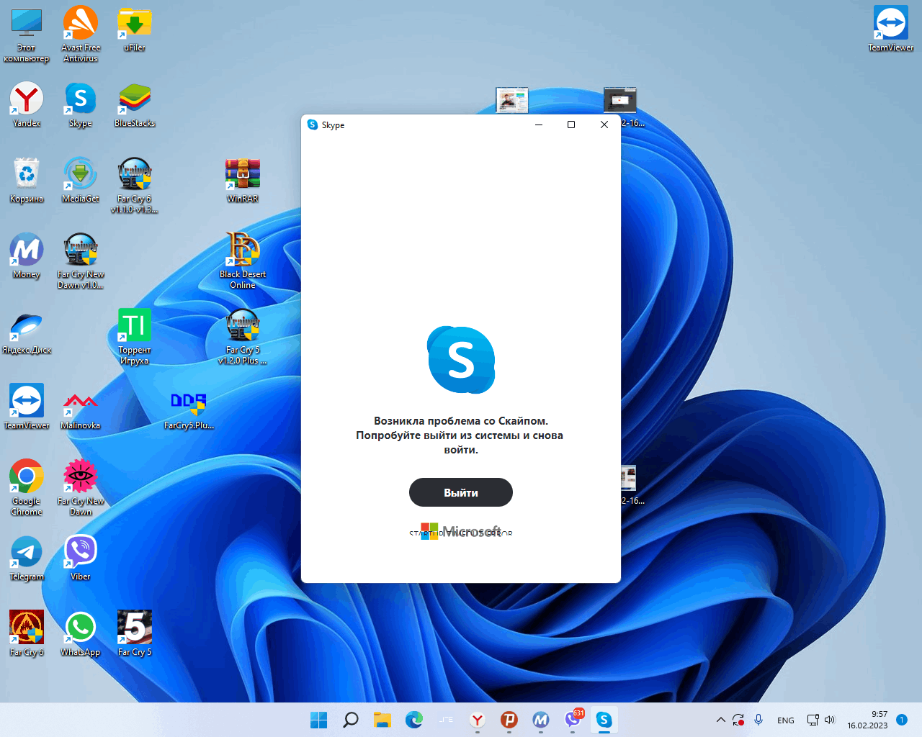922x737 pixels.
Task: Select the Яндекс.Диск desktop icon
Action: [27, 333]
